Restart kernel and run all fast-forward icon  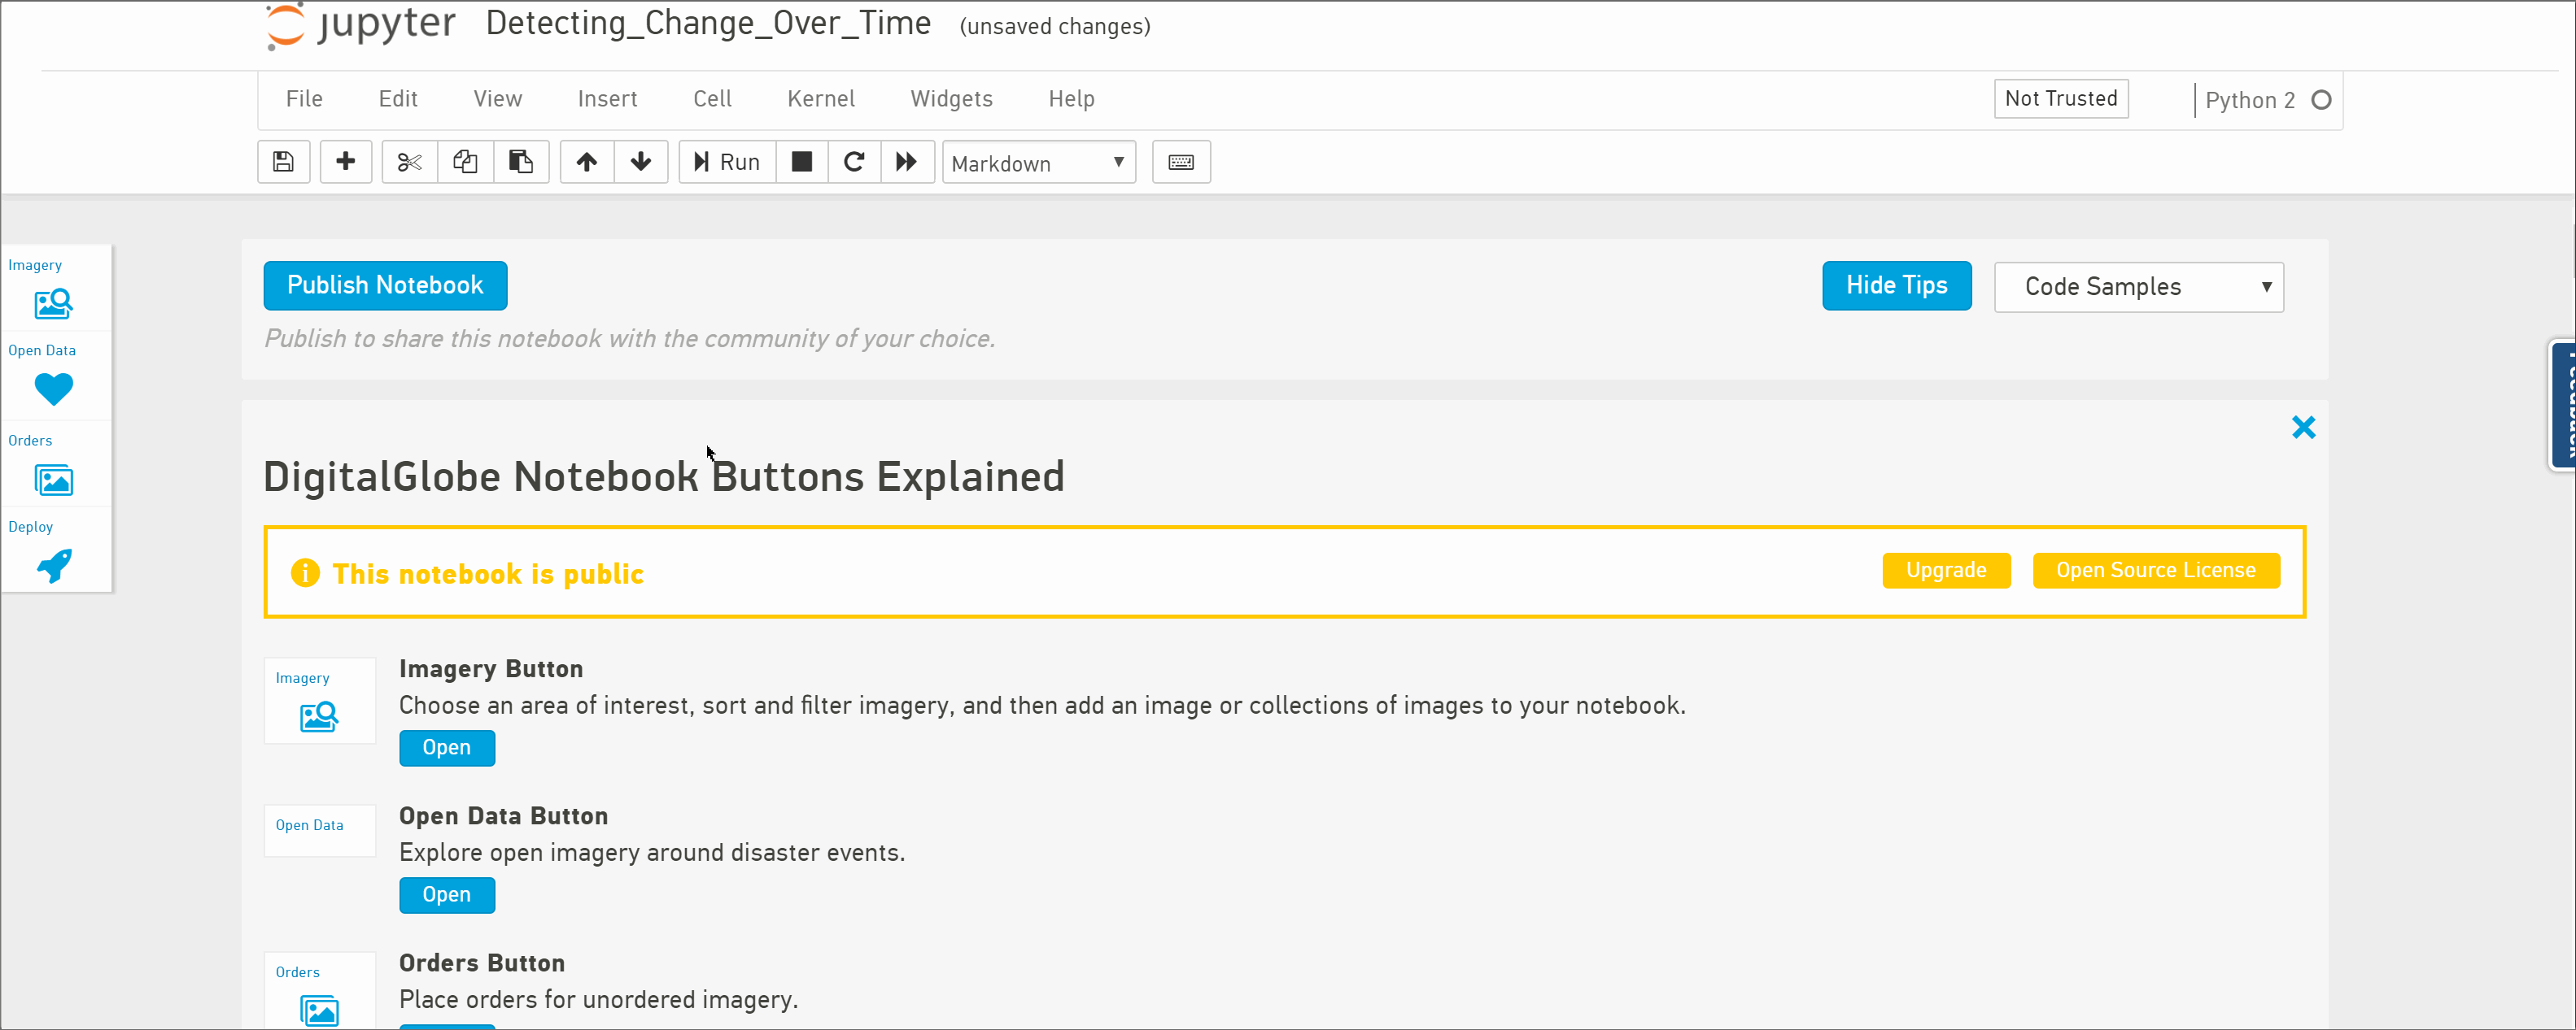907,162
